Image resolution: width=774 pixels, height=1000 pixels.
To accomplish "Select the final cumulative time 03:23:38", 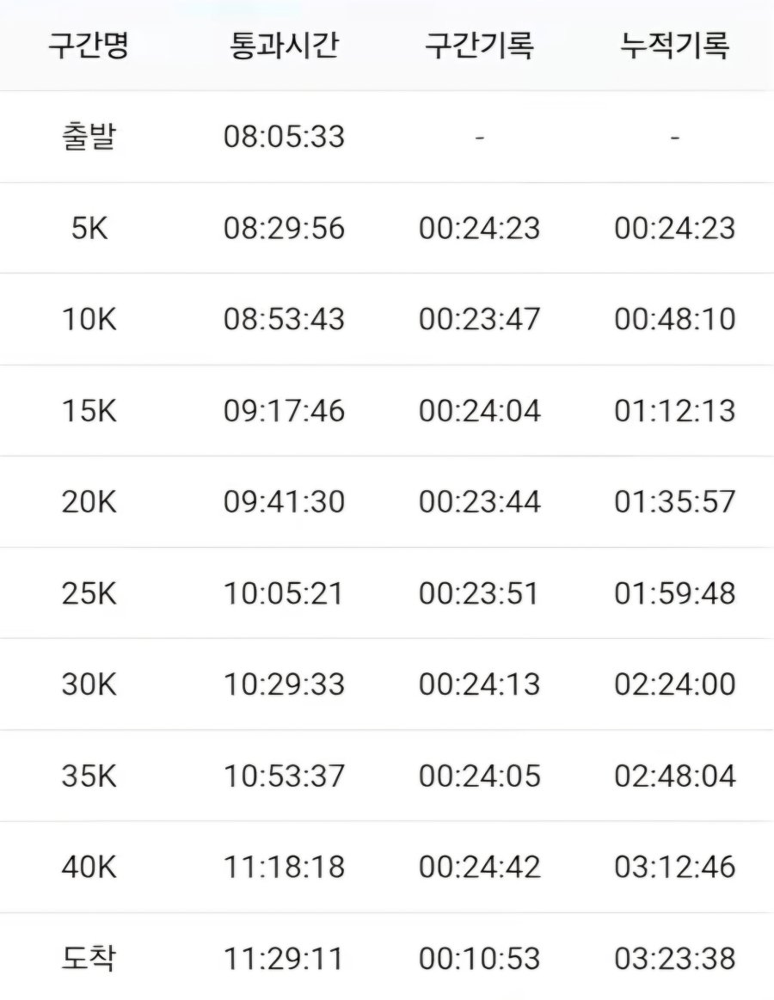I will 675,958.
